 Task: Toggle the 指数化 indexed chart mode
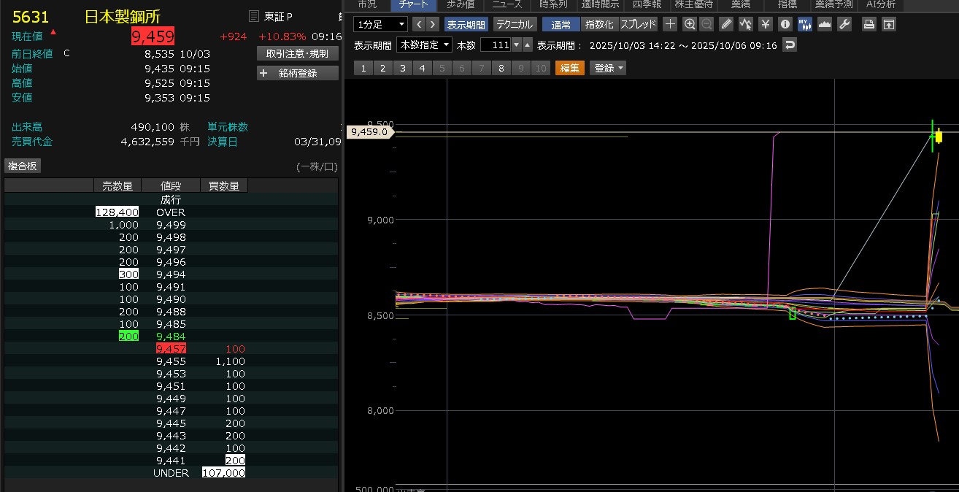click(x=599, y=24)
